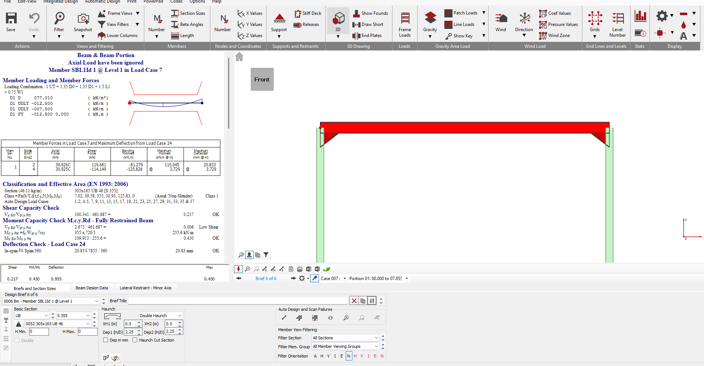Enable the Dep in mm checkbox
Image resolution: width=704 pixels, height=366 pixels.
coord(106,340)
